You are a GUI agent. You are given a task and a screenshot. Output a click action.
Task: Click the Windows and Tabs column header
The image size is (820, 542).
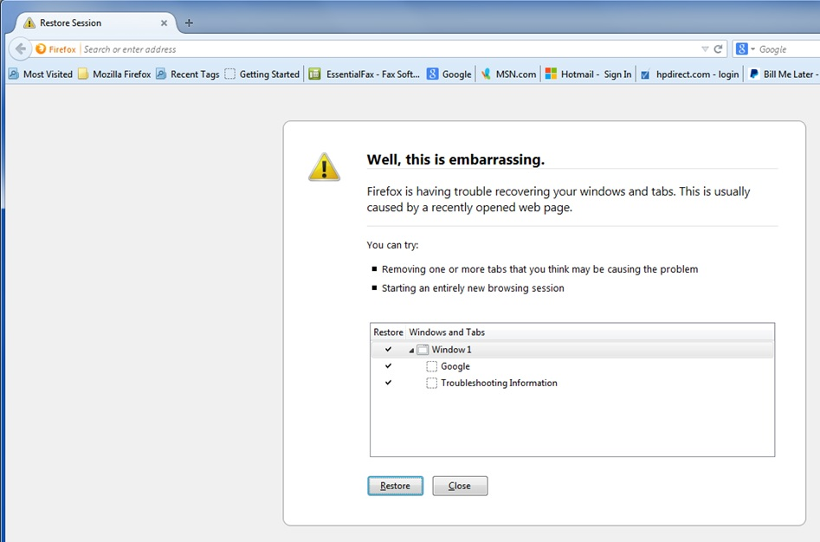pos(590,332)
